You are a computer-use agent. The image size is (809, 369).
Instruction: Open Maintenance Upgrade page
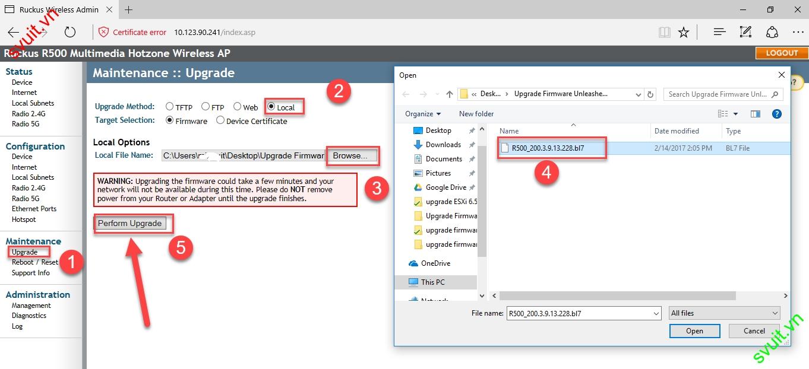click(x=24, y=252)
